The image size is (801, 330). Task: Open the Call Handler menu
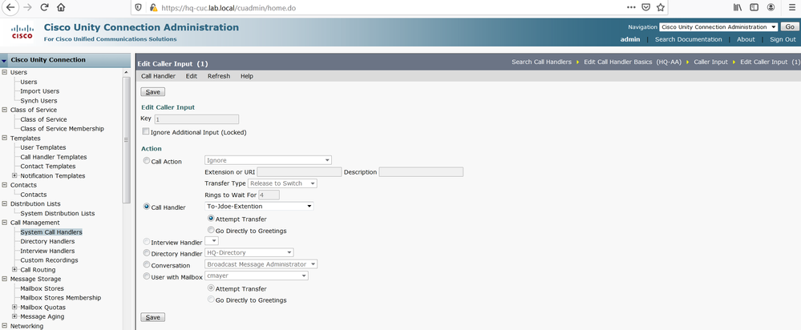coord(159,76)
